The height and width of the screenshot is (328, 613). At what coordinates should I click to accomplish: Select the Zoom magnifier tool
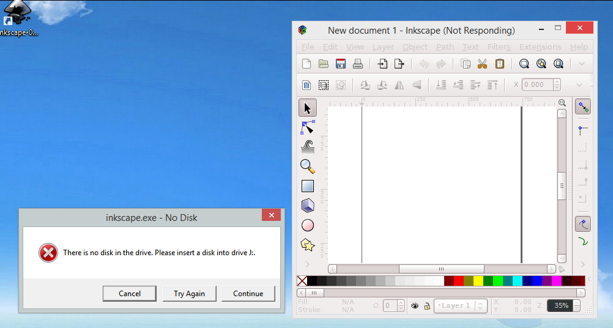[x=308, y=166]
